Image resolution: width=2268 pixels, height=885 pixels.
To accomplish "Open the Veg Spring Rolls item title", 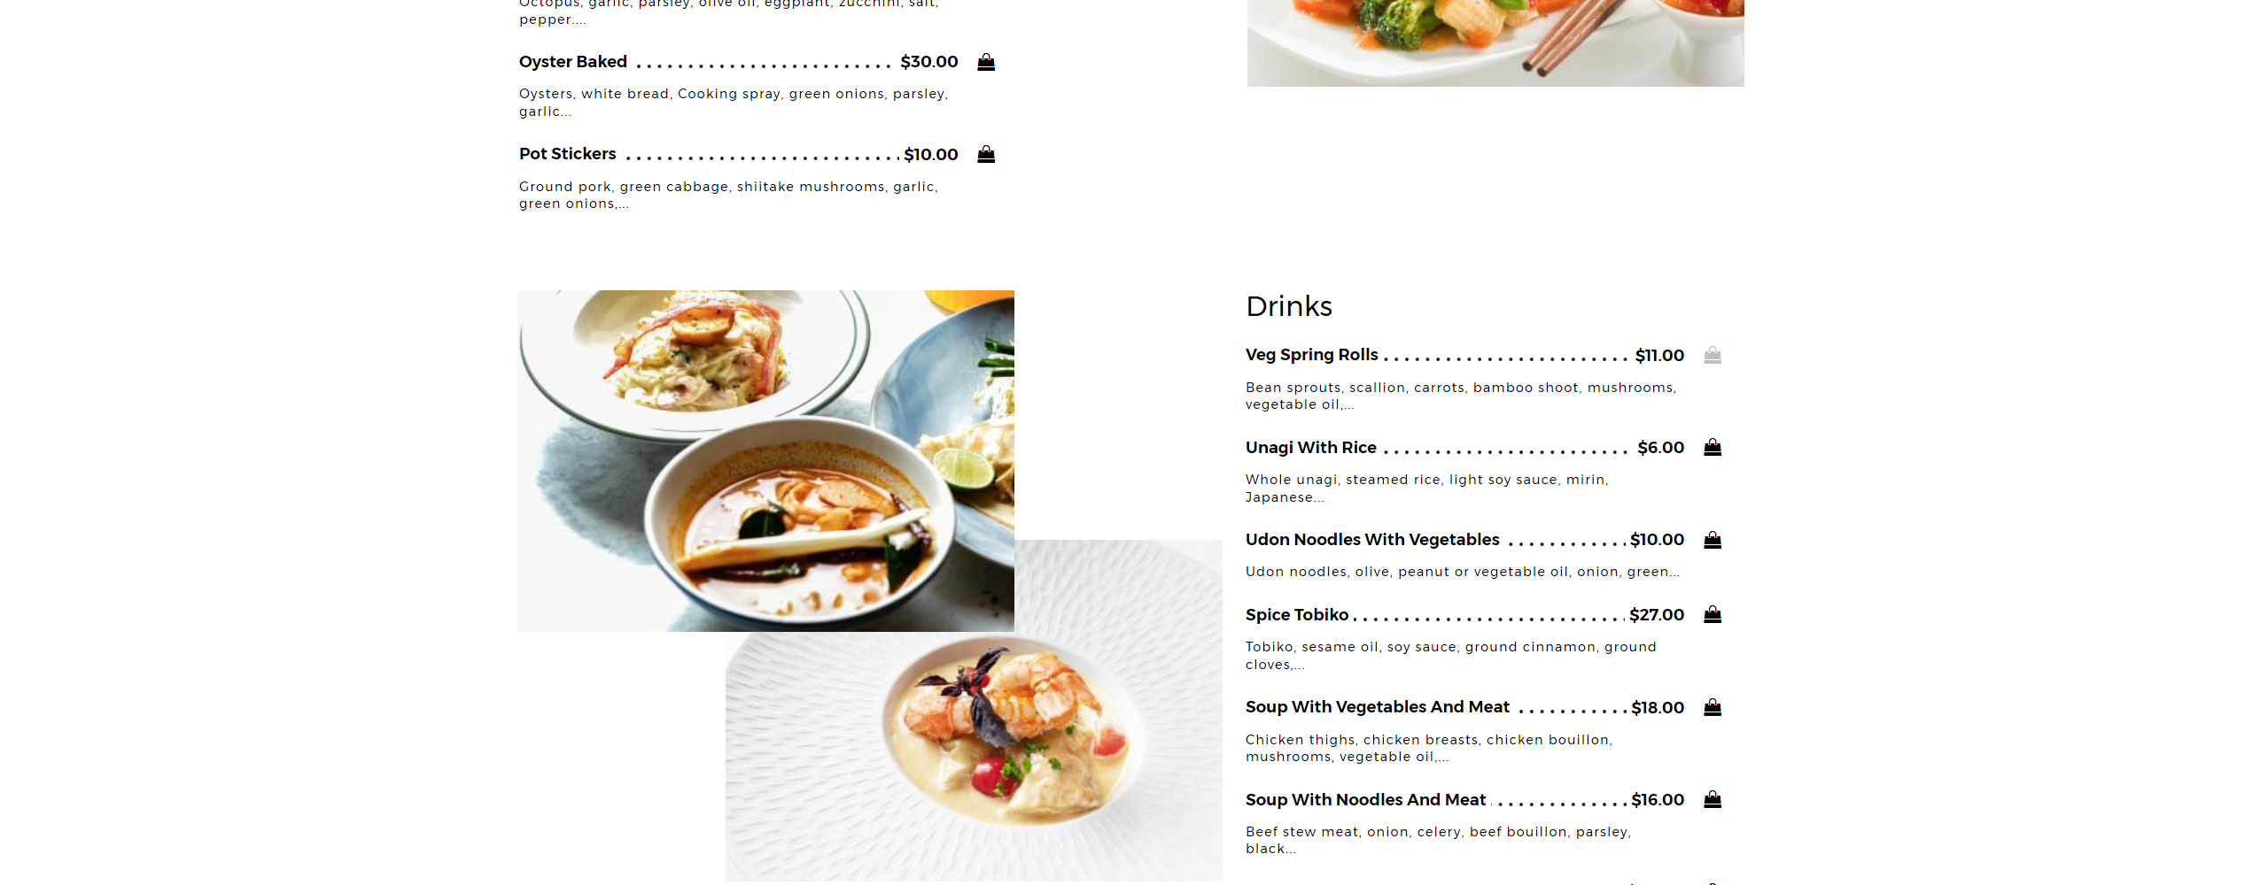I will (x=1312, y=355).
